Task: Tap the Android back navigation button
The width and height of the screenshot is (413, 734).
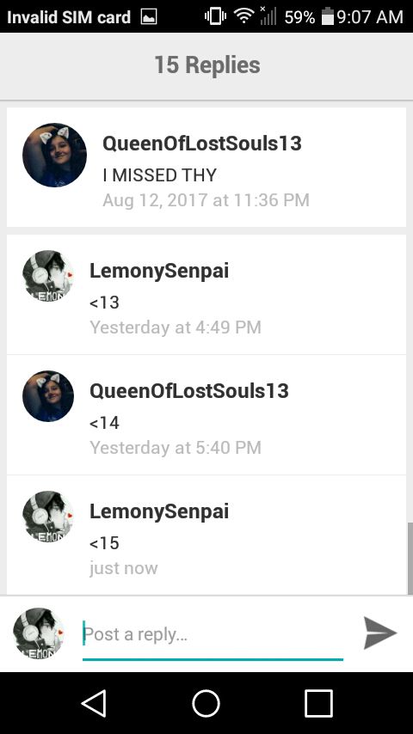Action: (95, 703)
